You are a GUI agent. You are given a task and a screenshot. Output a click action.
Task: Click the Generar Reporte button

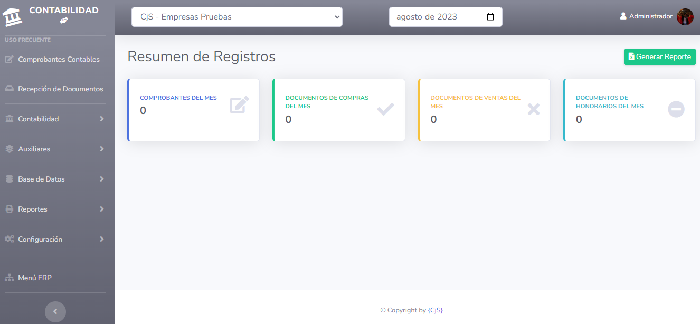[x=659, y=57]
